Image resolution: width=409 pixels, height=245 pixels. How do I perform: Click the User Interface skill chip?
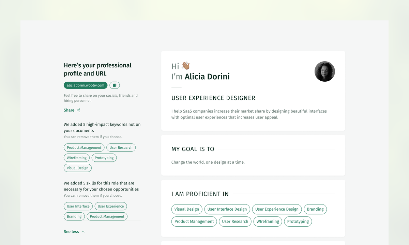pos(78,206)
